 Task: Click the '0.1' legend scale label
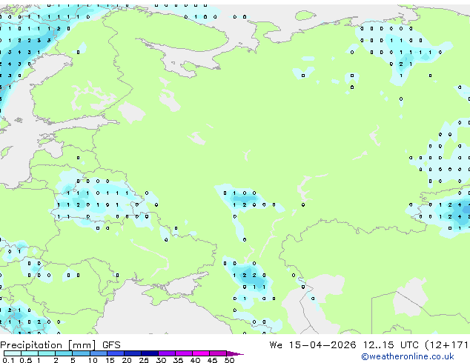click(x=8, y=360)
